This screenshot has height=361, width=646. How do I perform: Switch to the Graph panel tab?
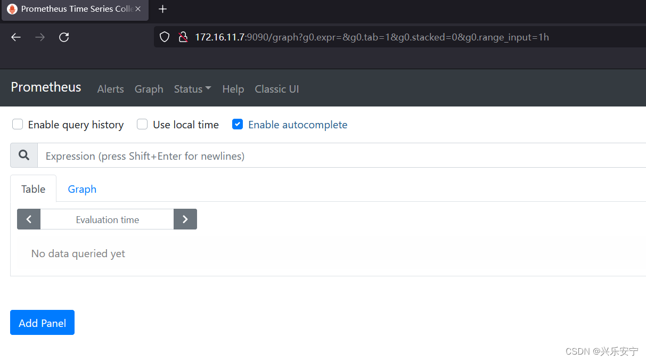pyautogui.click(x=82, y=189)
